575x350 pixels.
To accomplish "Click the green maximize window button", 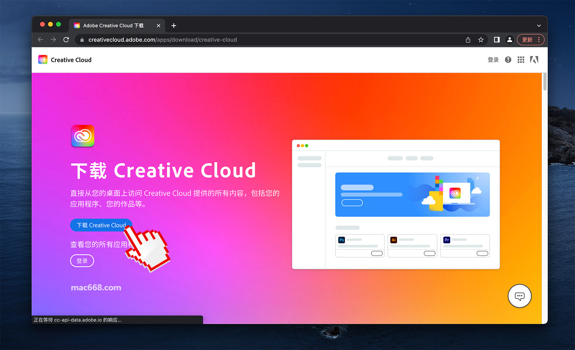I will tap(59, 24).
